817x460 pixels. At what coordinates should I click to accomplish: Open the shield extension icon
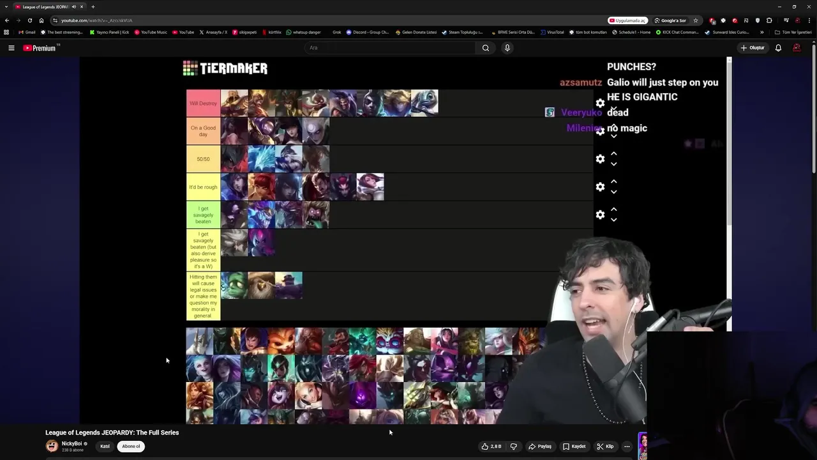[758, 20]
